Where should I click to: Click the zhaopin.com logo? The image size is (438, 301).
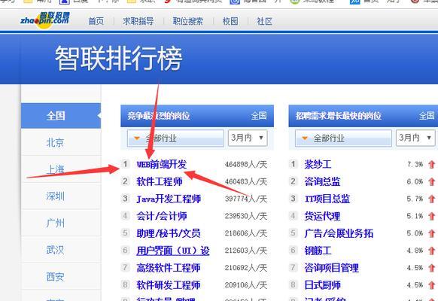[x=44, y=20]
